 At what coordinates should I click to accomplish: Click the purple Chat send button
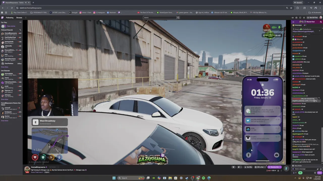point(320,173)
